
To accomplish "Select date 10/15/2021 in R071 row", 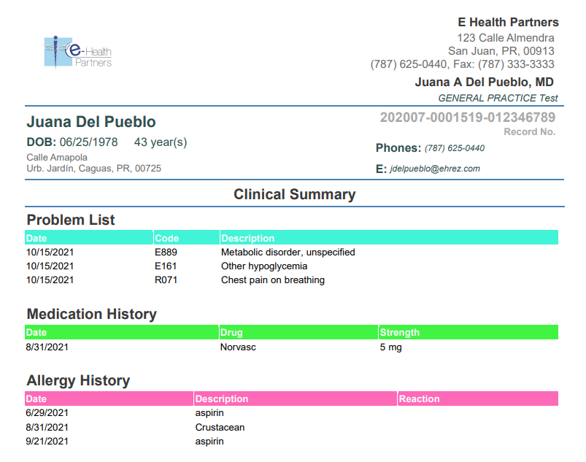I will [x=50, y=280].
